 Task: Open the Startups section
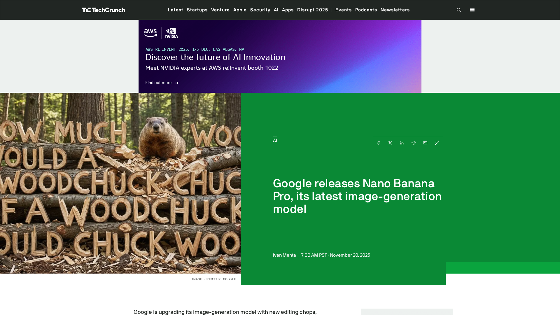[197, 10]
